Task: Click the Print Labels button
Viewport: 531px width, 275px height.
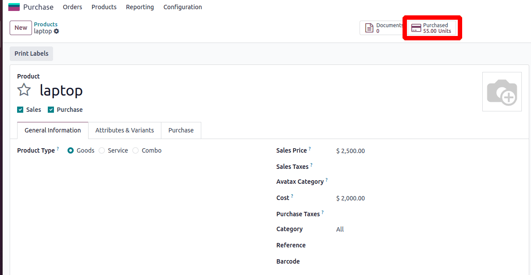Action: (x=31, y=54)
